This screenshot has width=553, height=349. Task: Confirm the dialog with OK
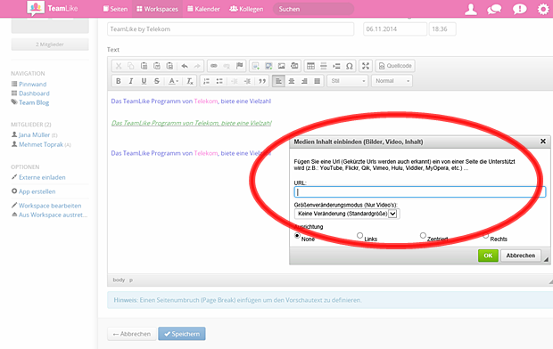click(488, 256)
